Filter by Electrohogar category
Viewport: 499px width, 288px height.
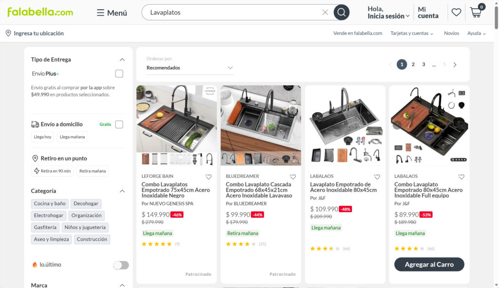click(x=48, y=215)
